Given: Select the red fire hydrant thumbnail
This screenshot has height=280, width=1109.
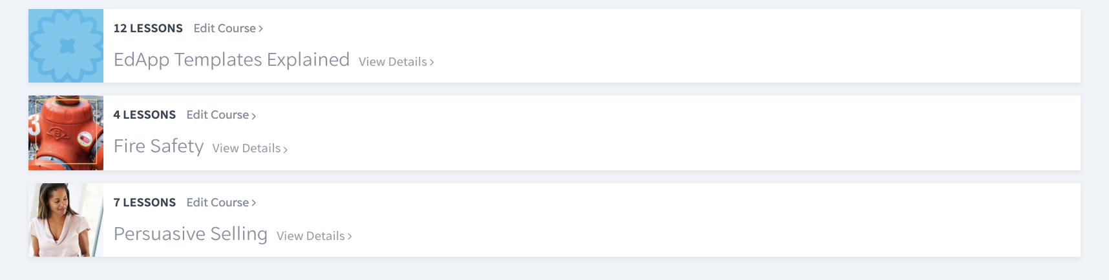Looking at the screenshot, I should point(66,133).
